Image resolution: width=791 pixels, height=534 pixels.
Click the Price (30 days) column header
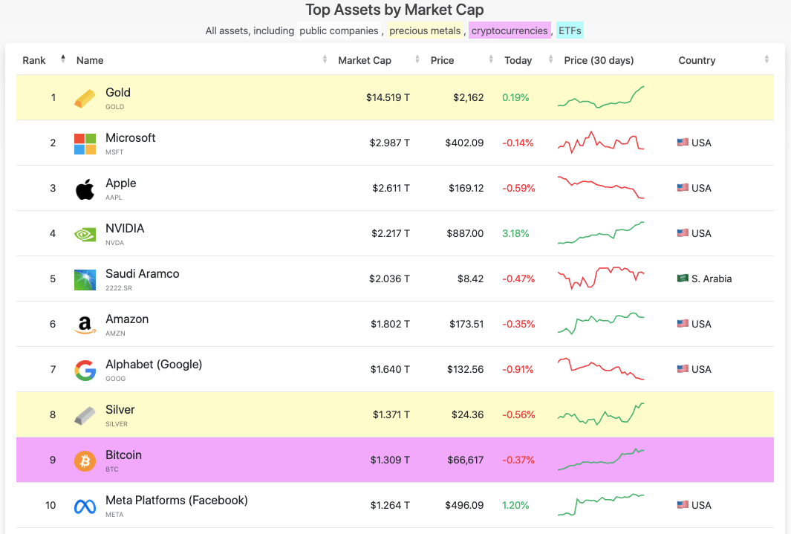tap(599, 60)
